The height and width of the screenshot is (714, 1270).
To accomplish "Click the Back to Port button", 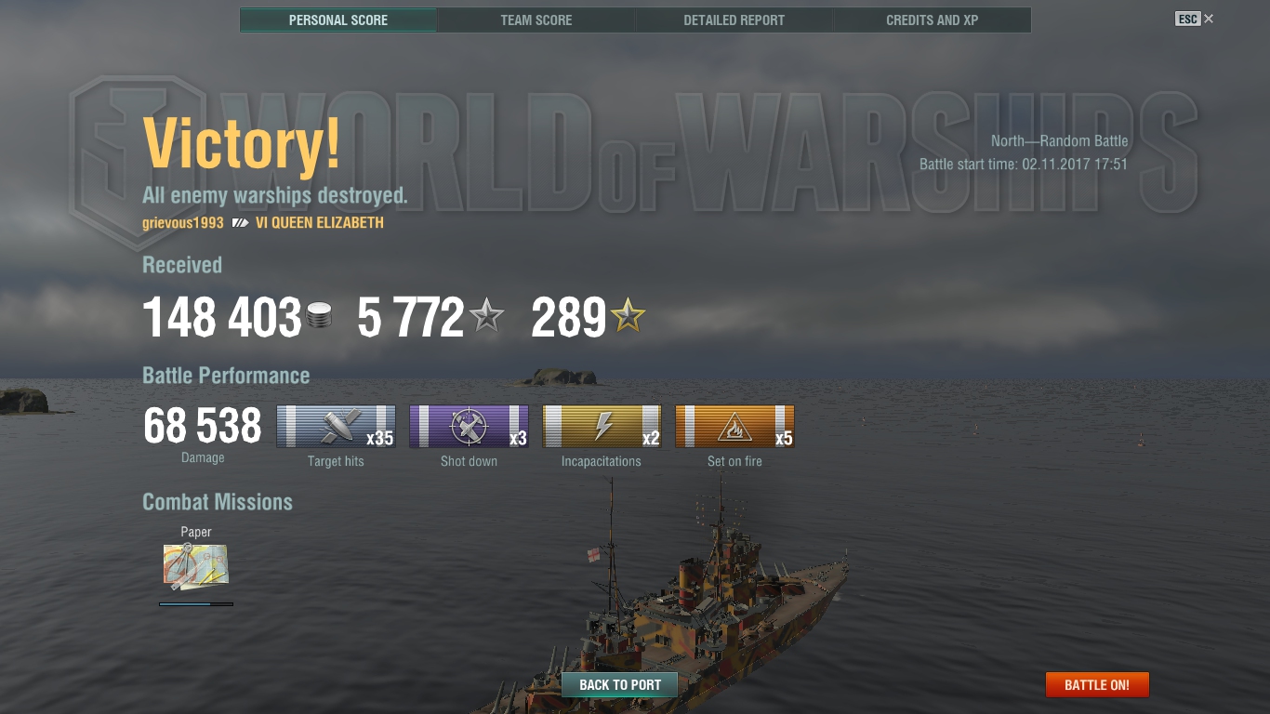I will click(620, 685).
